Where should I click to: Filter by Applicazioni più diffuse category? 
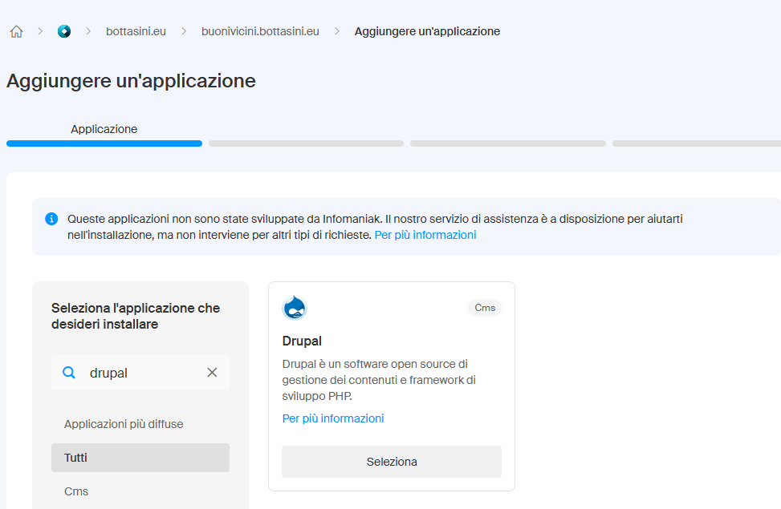click(x=124, y=424)
